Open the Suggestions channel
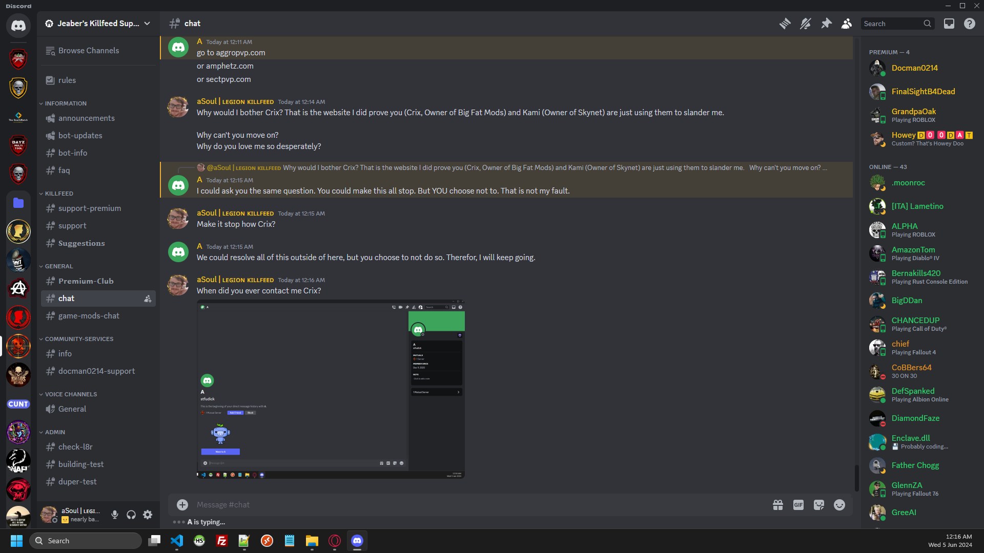This screenshot has height=553, width=984. pos(98,243)
